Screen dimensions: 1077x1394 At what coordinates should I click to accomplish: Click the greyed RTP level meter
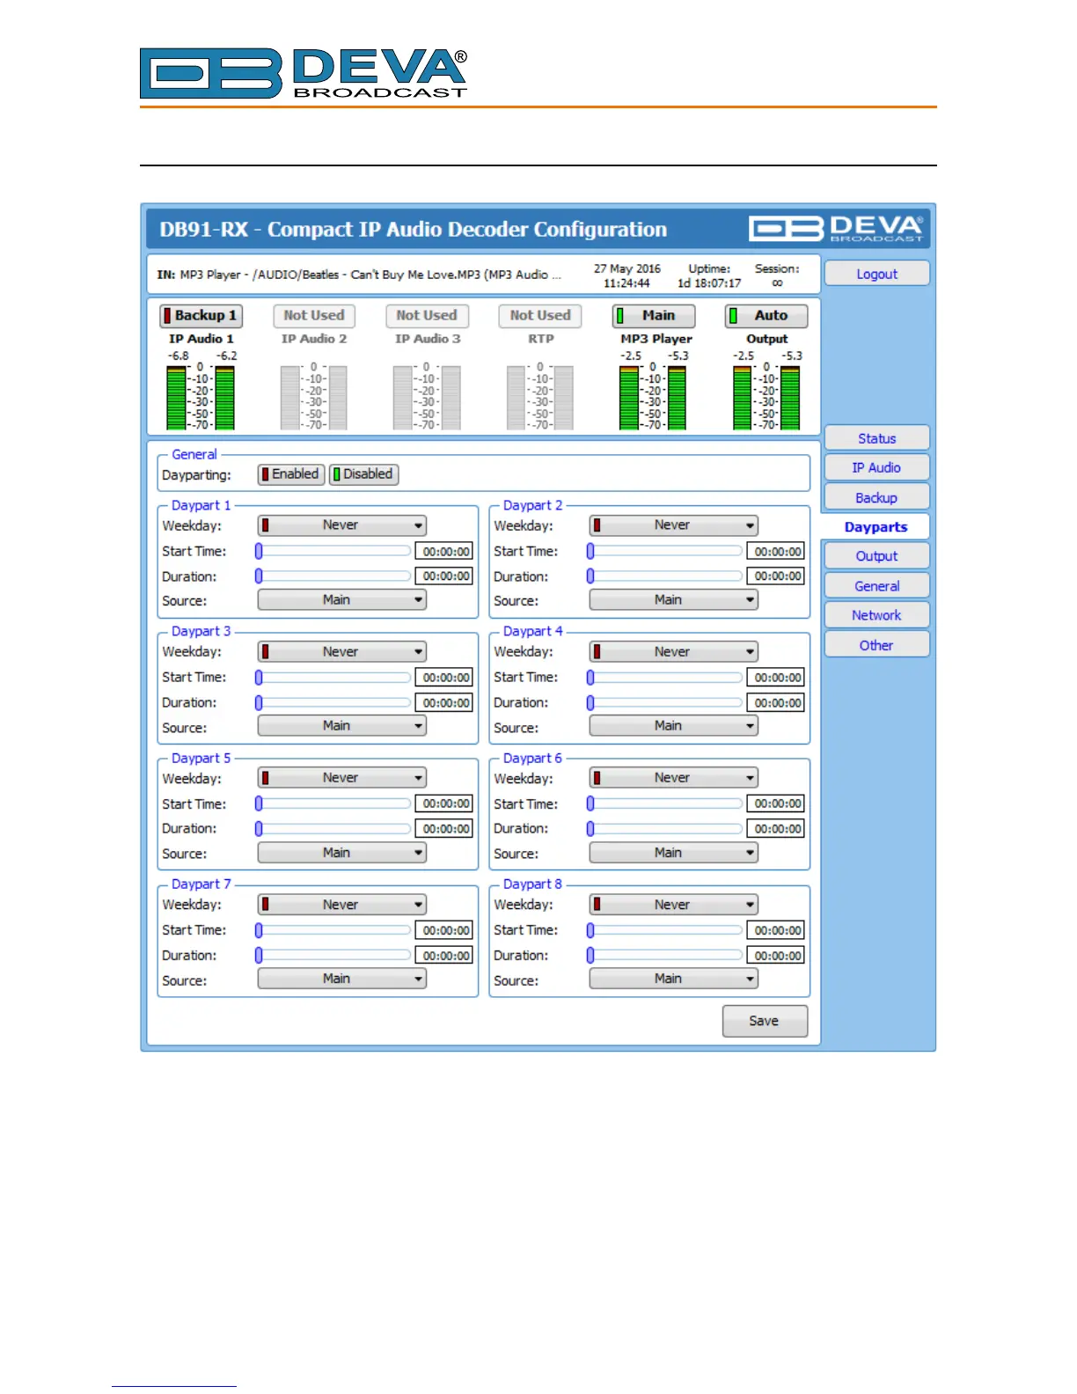(539, 398)
